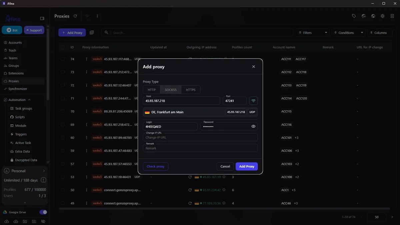Click the check-connection wifi icon in Proxies header
Screen dimensions: 400x225
point(87,16)
